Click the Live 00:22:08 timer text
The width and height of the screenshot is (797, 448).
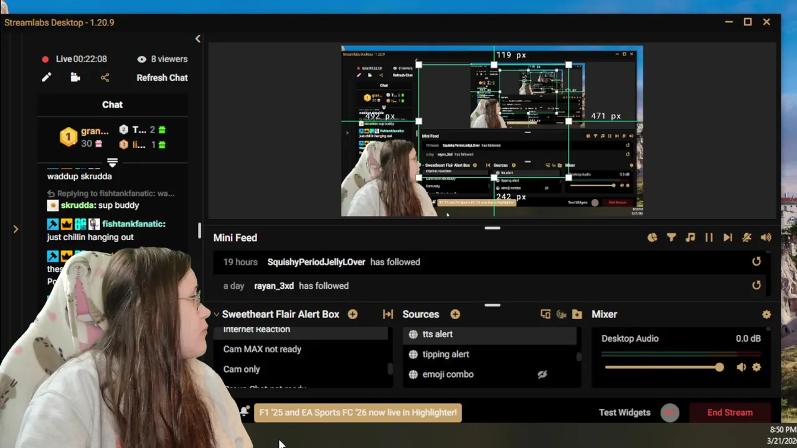coord(82,59)
